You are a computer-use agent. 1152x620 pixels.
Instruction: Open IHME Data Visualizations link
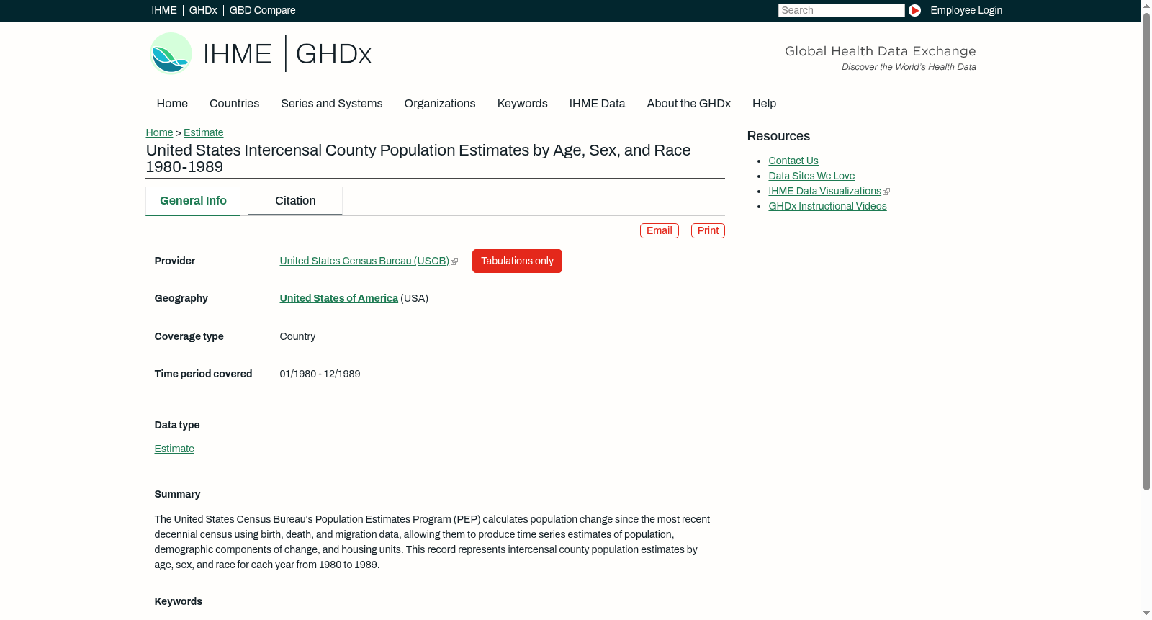click(x=824, y=191)
